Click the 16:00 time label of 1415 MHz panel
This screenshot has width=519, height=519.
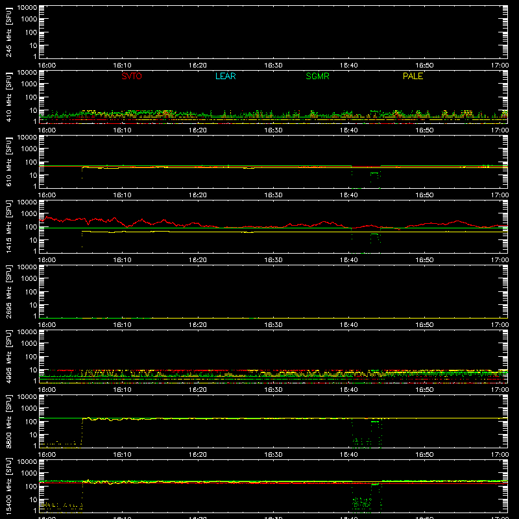pyautogui.click(x=47, y=260)
